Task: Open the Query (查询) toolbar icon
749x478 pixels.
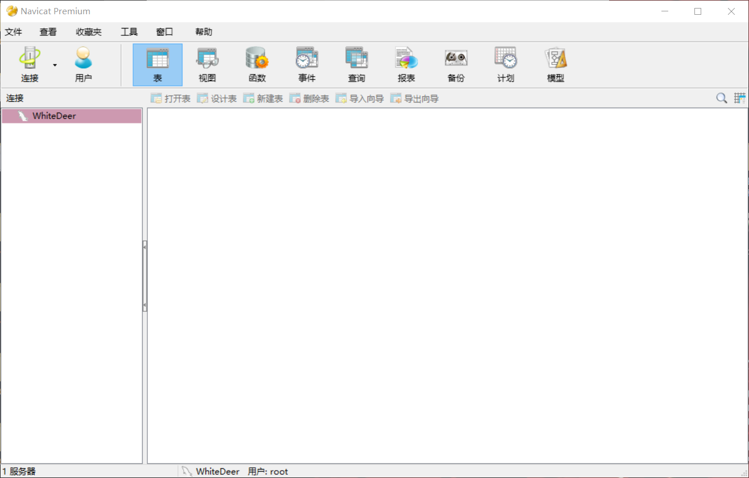Action: click(x=357, y=65)
